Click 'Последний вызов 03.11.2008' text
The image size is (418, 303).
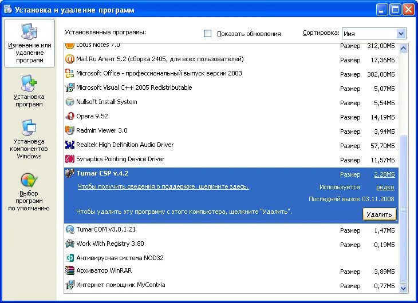352,199
